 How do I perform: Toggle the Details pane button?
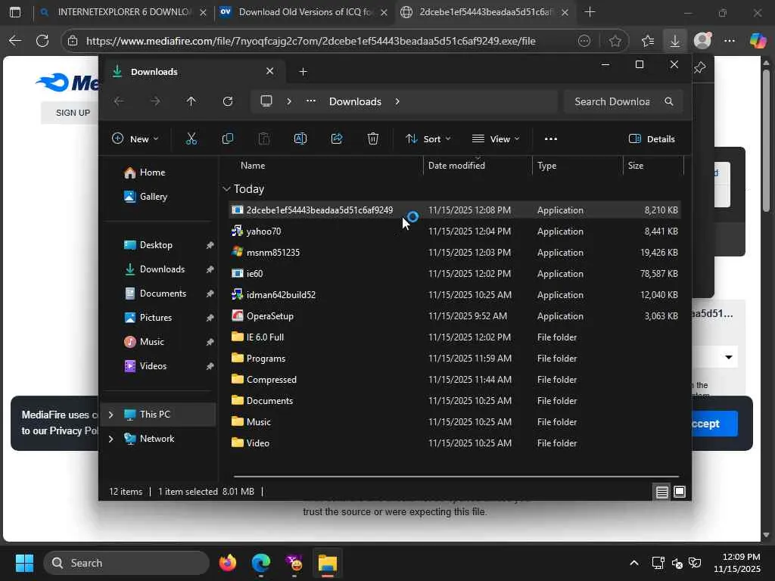(652, 139)
